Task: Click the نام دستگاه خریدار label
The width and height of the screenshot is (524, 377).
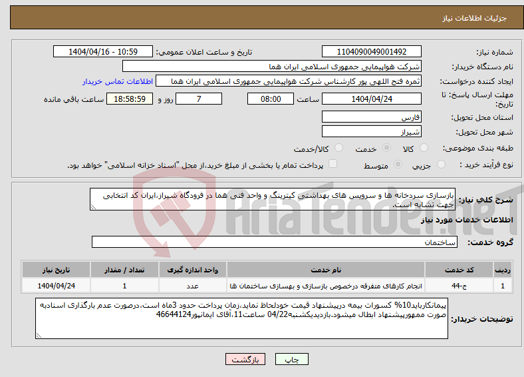Action: (x=482, y=67)
